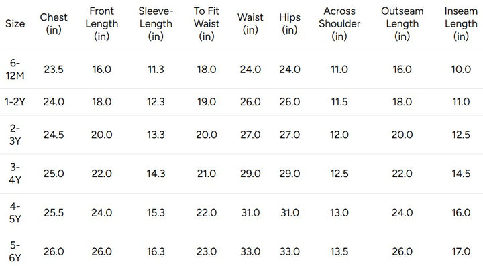Select the Hips (in) column header
This screenshot has height=266, width=483.
coord(290,23)
